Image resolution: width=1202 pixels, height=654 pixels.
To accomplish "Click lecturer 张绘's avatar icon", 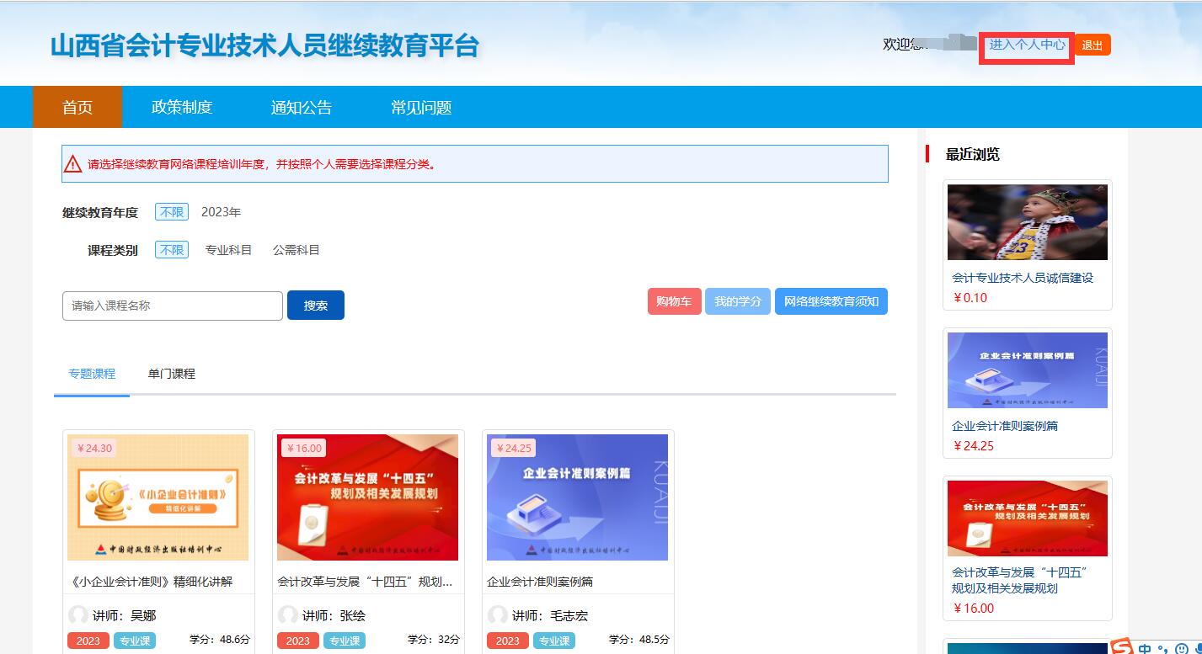I will tap(288, 615).
